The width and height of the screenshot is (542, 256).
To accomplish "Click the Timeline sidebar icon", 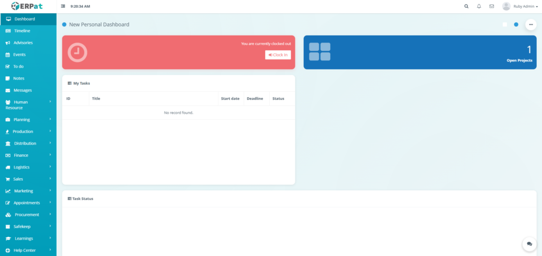I will [8, 31].
